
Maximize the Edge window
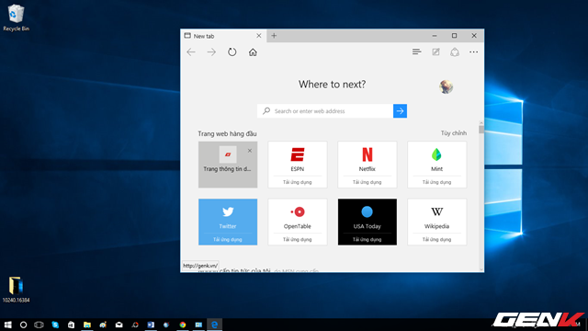[454, 36]
